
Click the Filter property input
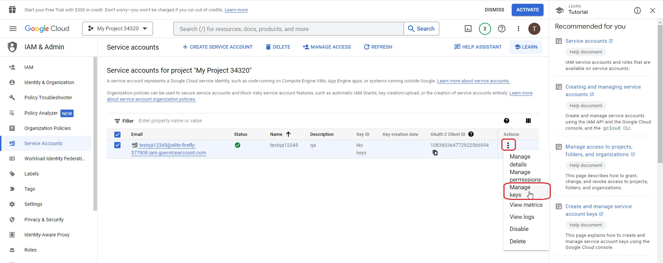tap(318, 121)
